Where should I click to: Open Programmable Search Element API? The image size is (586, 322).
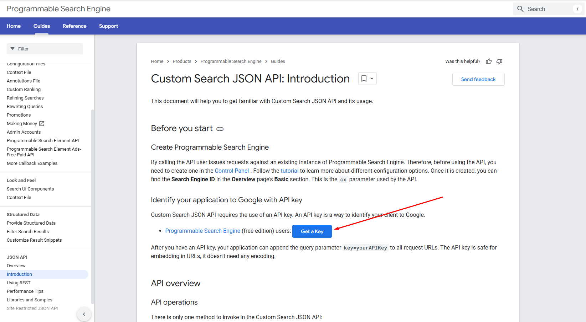[x=43, y=141]
